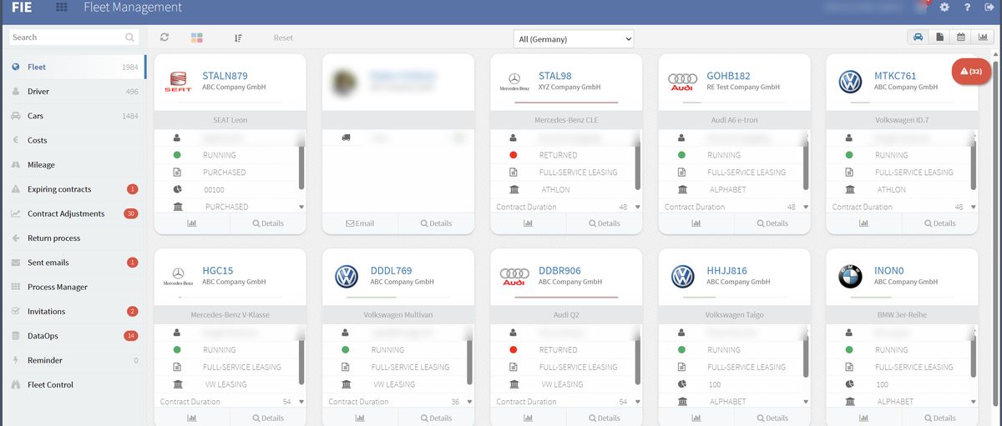Open Details for HHJJ816
Screen dimensions: 1002x426
772,418
